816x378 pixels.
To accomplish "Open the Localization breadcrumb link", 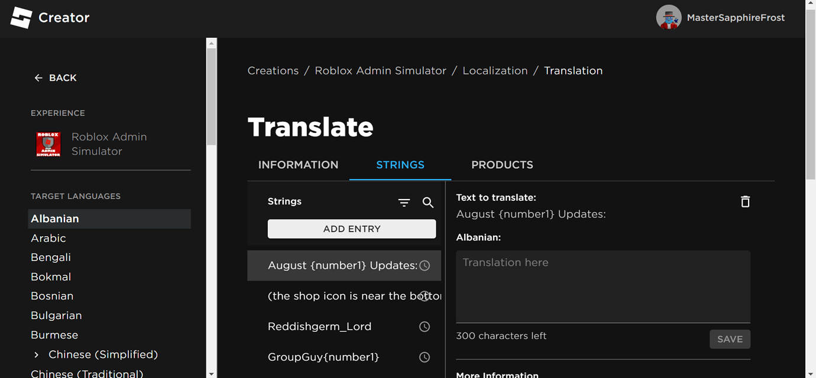I will click(495, 71).
